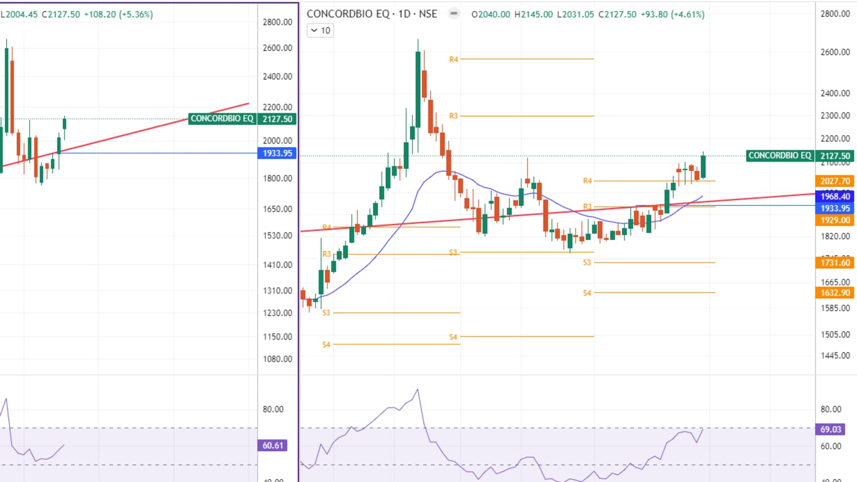Select the R3 pivot label near 2300.00

pos(454,116)
